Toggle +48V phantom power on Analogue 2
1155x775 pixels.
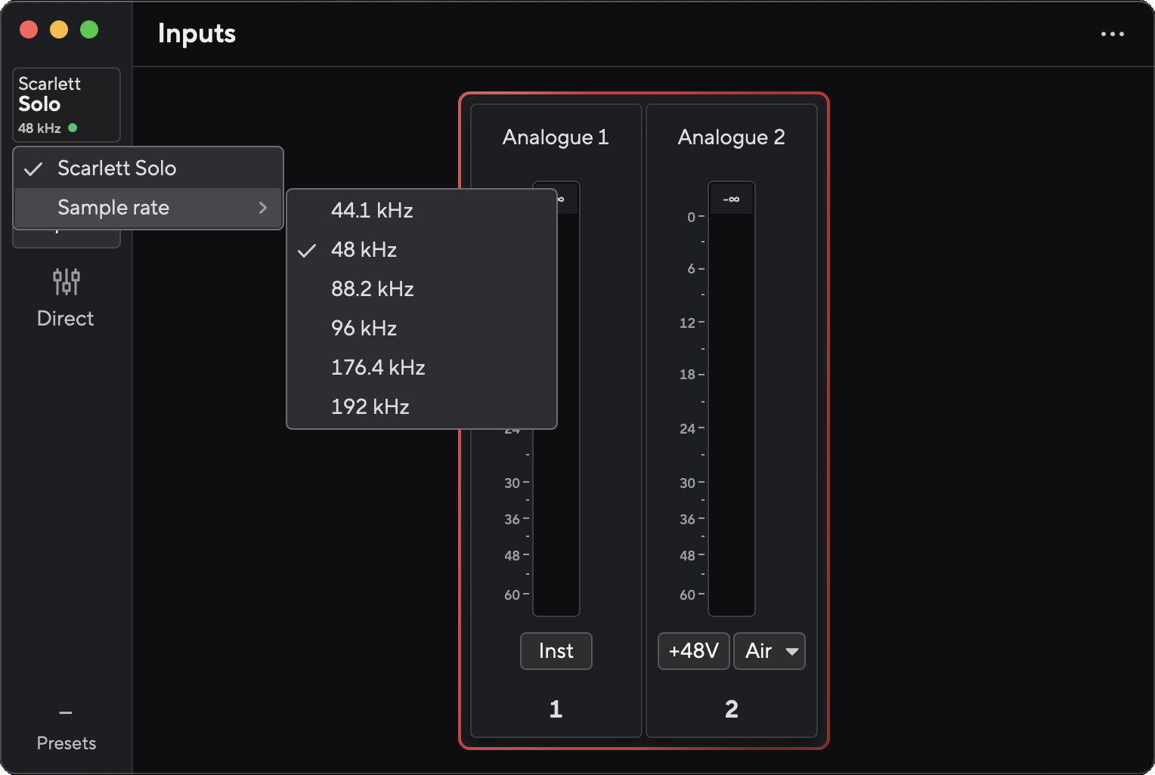click(x=693, y=651)
